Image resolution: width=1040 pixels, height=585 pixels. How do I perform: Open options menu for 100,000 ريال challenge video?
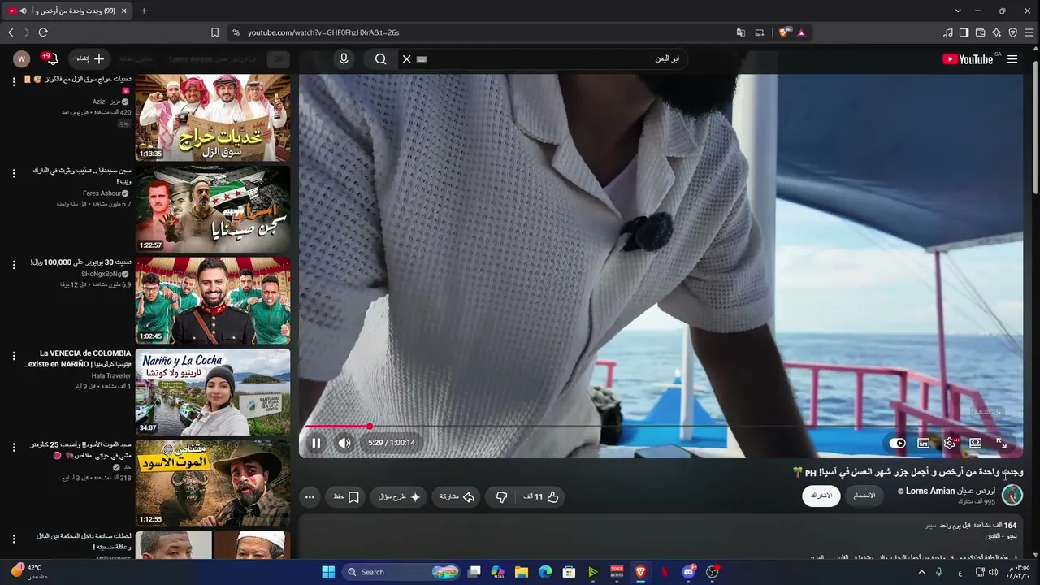coord(14,265)
